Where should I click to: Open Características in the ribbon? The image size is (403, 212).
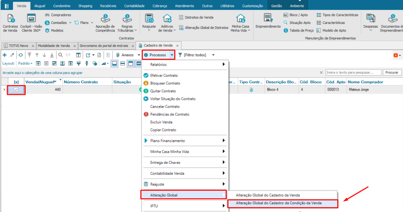click(x=330, y=23)
